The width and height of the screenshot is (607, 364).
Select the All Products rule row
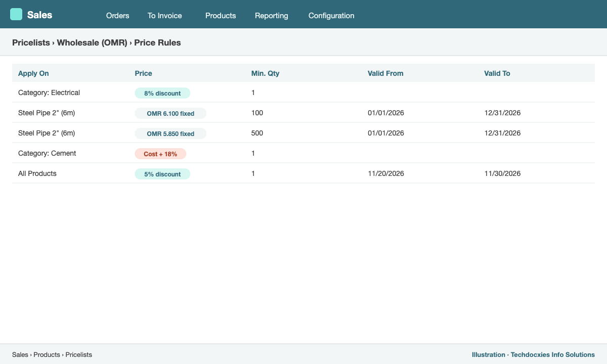pyautogui.click(x=303, y=173)
